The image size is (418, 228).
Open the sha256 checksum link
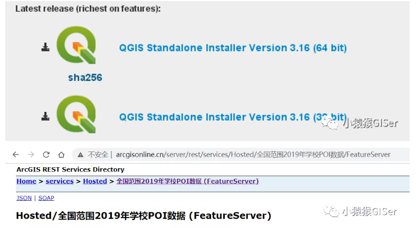pos(85,78)
